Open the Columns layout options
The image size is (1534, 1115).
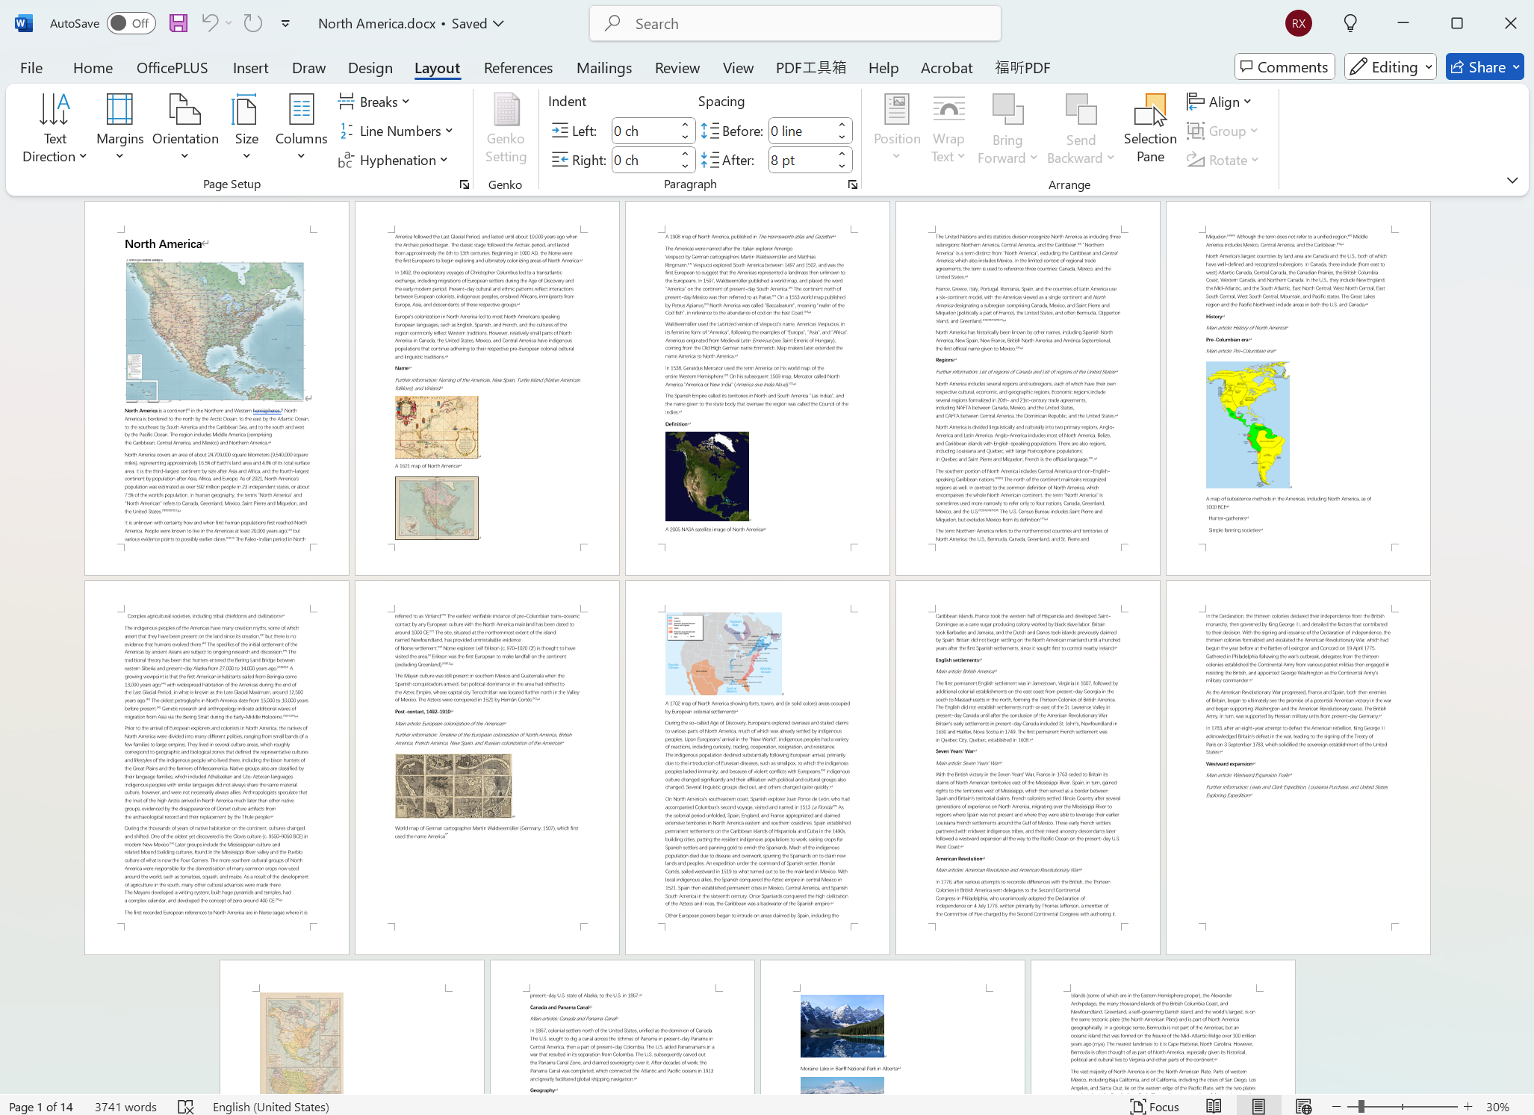(300, 125)
